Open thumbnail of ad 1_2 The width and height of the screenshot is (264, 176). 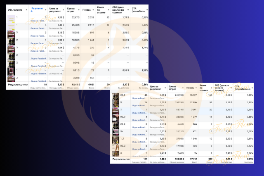115,140
